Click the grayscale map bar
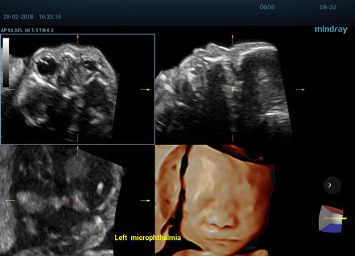 point(5,62)
